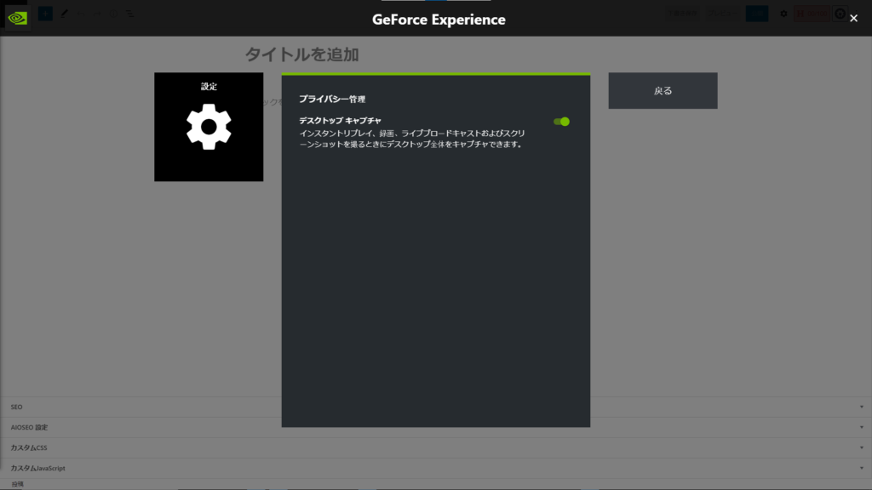Open the editor settings gear icon
This screenshot has width=872, height=490.
(x=783, y=14)
